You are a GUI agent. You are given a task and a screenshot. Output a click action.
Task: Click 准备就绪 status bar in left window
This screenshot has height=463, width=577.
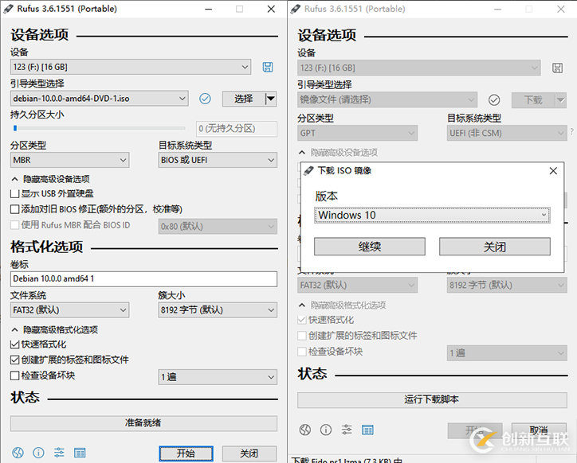tap(143, 423)
